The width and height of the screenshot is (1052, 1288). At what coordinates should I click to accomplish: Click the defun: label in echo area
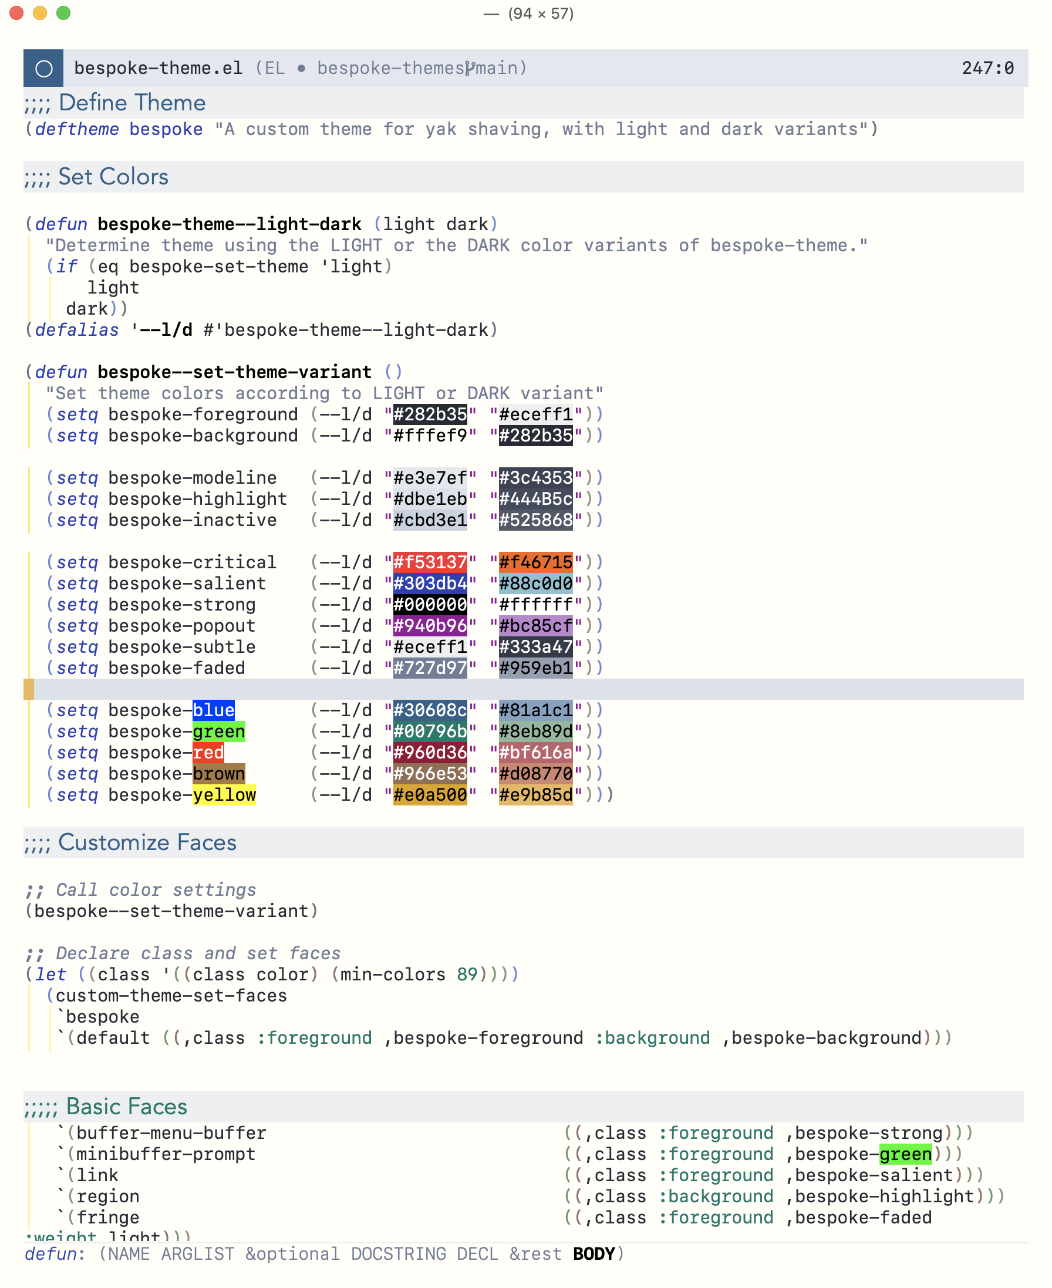click(x=56, y=1254)
